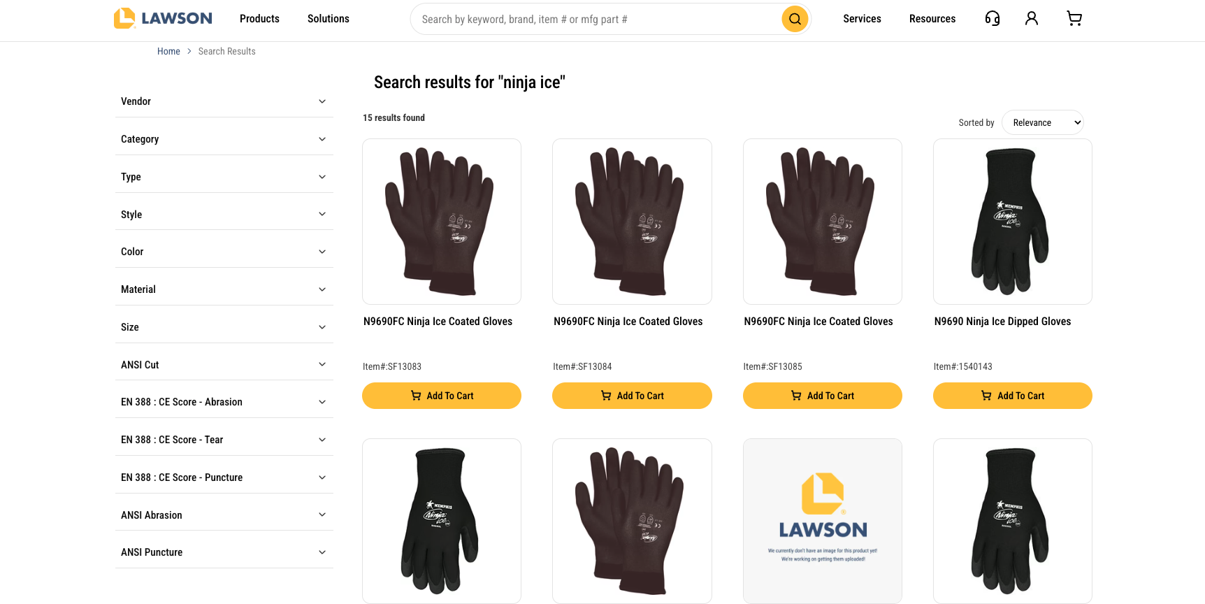Expand the Vendor filter

tap(224, 101)
